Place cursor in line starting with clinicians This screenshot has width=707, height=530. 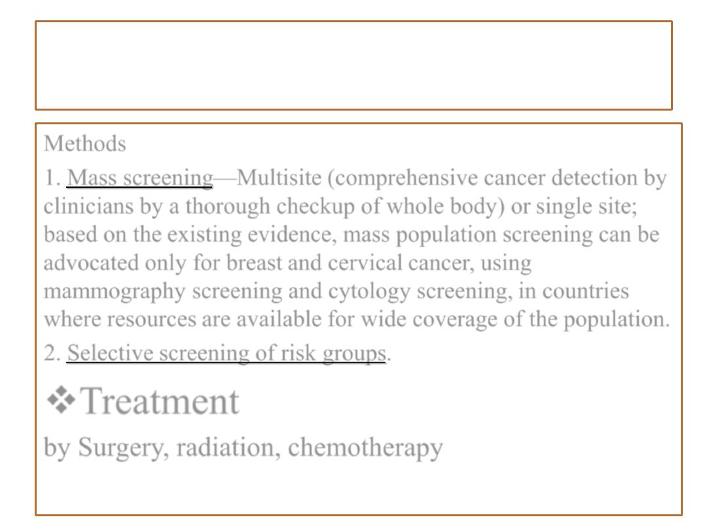(x=340, y=206)
